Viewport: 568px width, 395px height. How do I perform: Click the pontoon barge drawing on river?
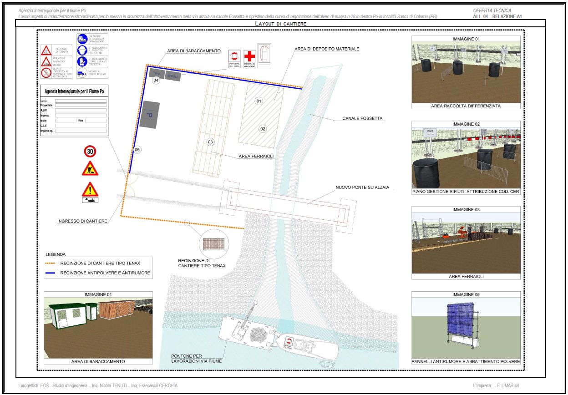[248, 332]
